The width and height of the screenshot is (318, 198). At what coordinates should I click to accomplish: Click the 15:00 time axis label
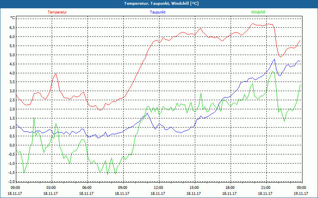click(194, 188)
